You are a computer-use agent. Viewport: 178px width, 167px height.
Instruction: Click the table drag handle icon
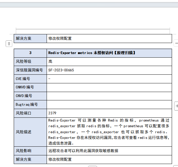click(9, 44)
